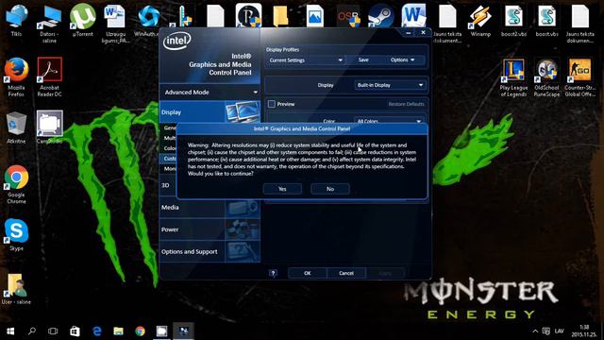The height and width of the screenshot is (340, 604).
Task: Open the Options dropdown in Display Profiles
Action: tap(403, 60)
